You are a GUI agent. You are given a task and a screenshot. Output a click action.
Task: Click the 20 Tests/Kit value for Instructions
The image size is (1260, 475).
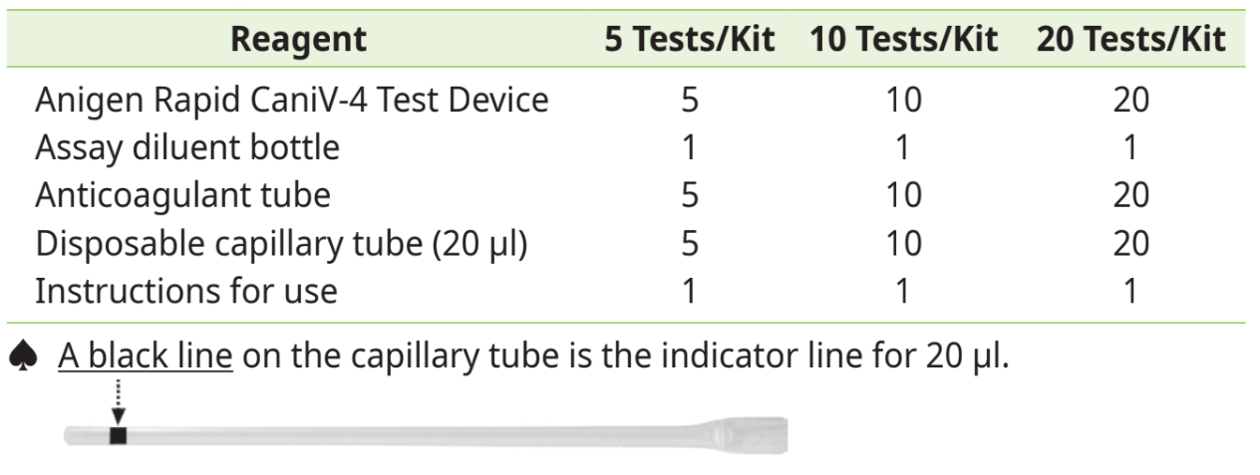(1130, 291)
